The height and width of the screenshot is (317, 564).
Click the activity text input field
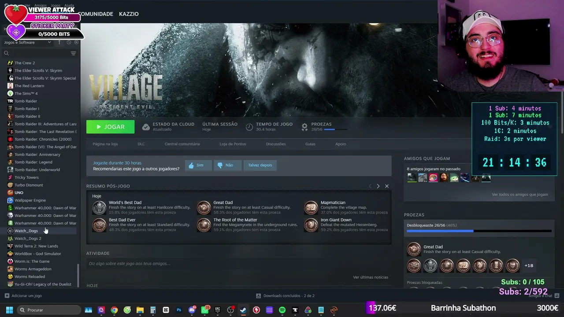238,264
